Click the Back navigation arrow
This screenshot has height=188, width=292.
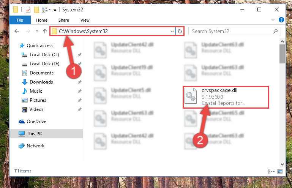coord(17,31)
